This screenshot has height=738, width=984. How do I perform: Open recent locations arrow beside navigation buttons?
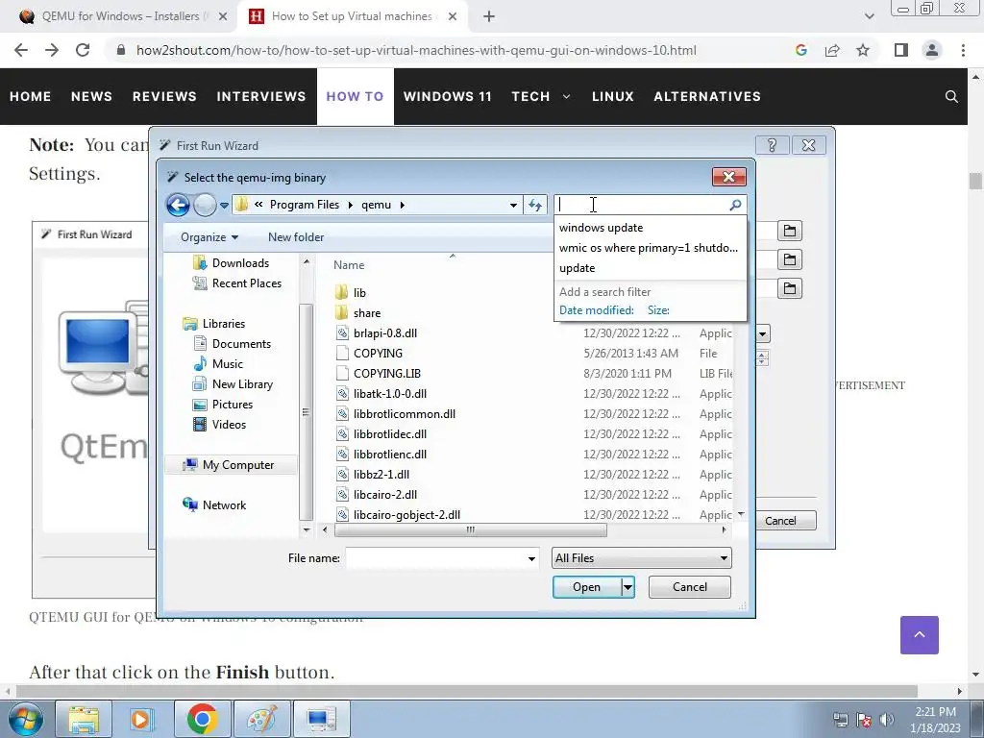coord(224,206)
